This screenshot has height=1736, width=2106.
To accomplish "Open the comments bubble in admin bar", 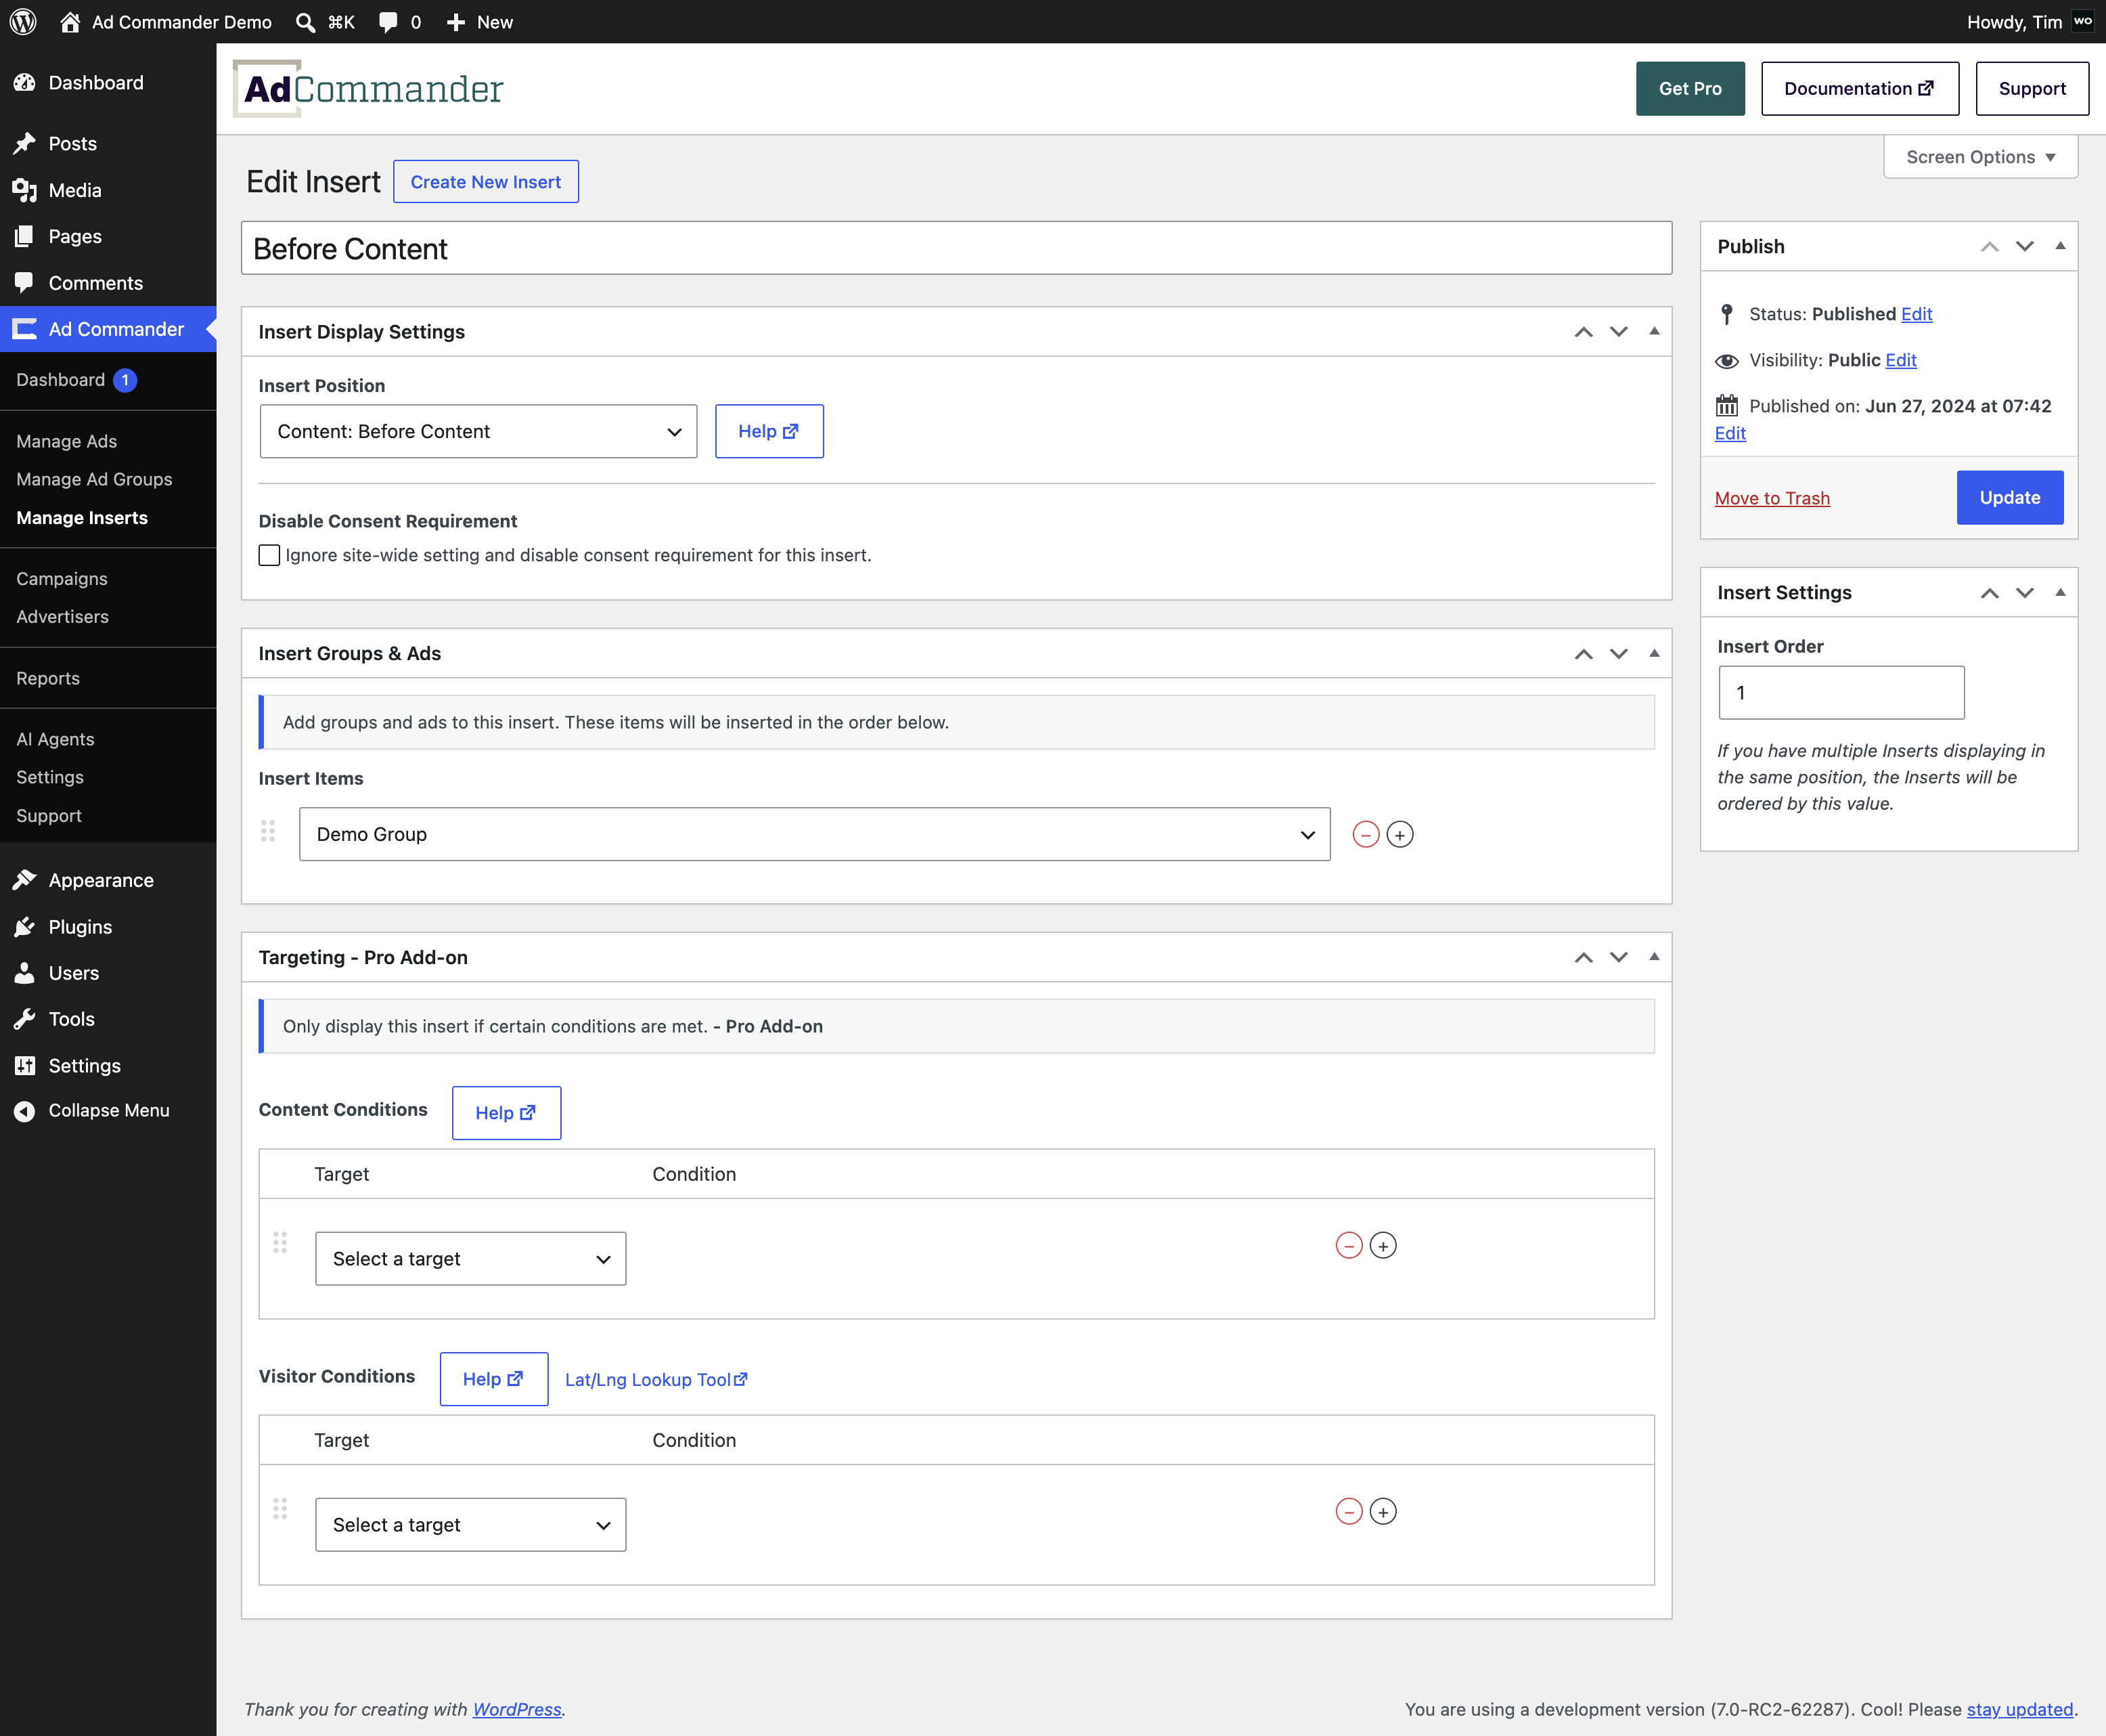I will (x=388, y=22).
